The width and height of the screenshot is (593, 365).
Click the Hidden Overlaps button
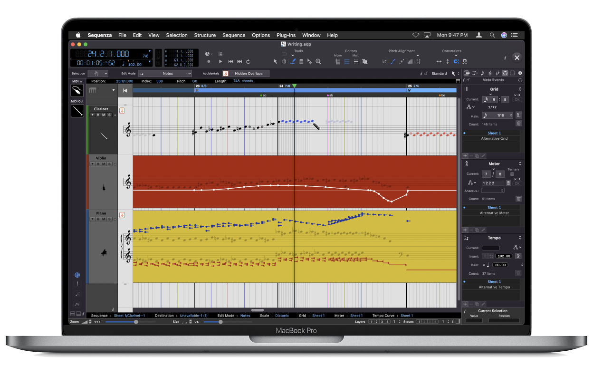(x=246, y=74)
